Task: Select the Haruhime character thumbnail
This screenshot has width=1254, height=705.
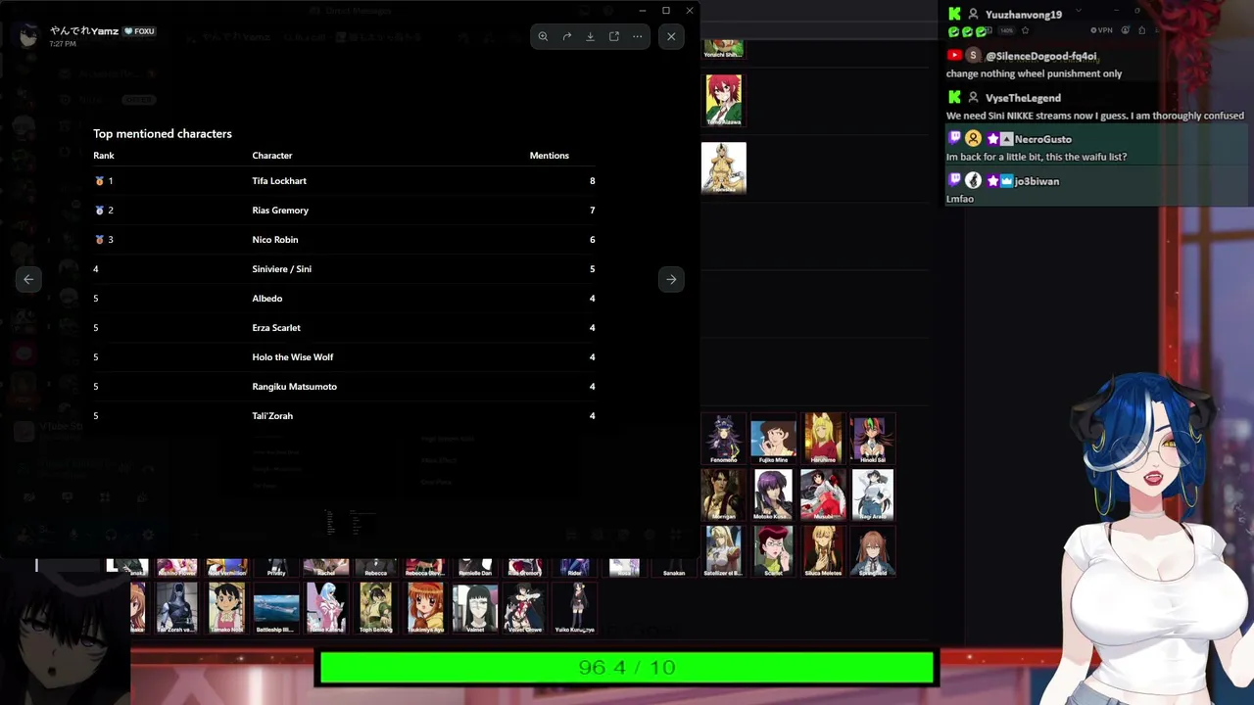Action: tap(823, 438)
